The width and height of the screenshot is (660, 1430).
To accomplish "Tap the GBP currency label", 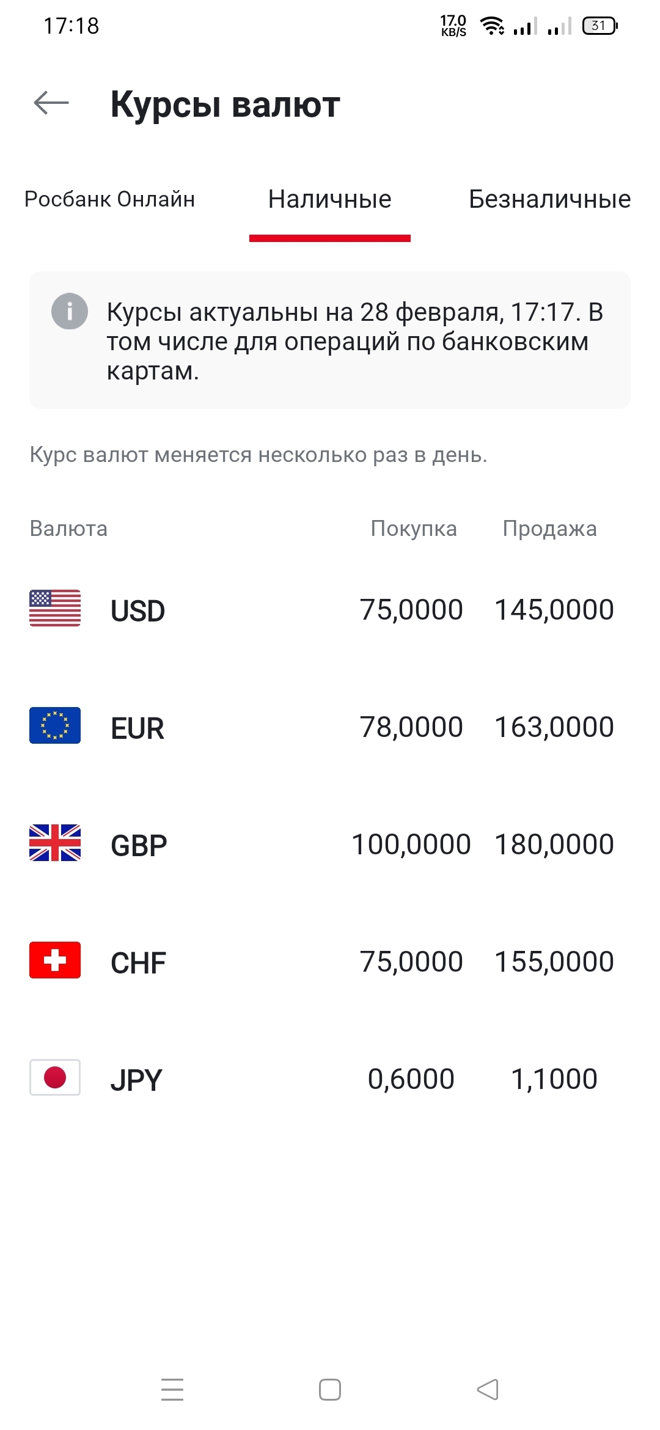I will click(139, 846).
